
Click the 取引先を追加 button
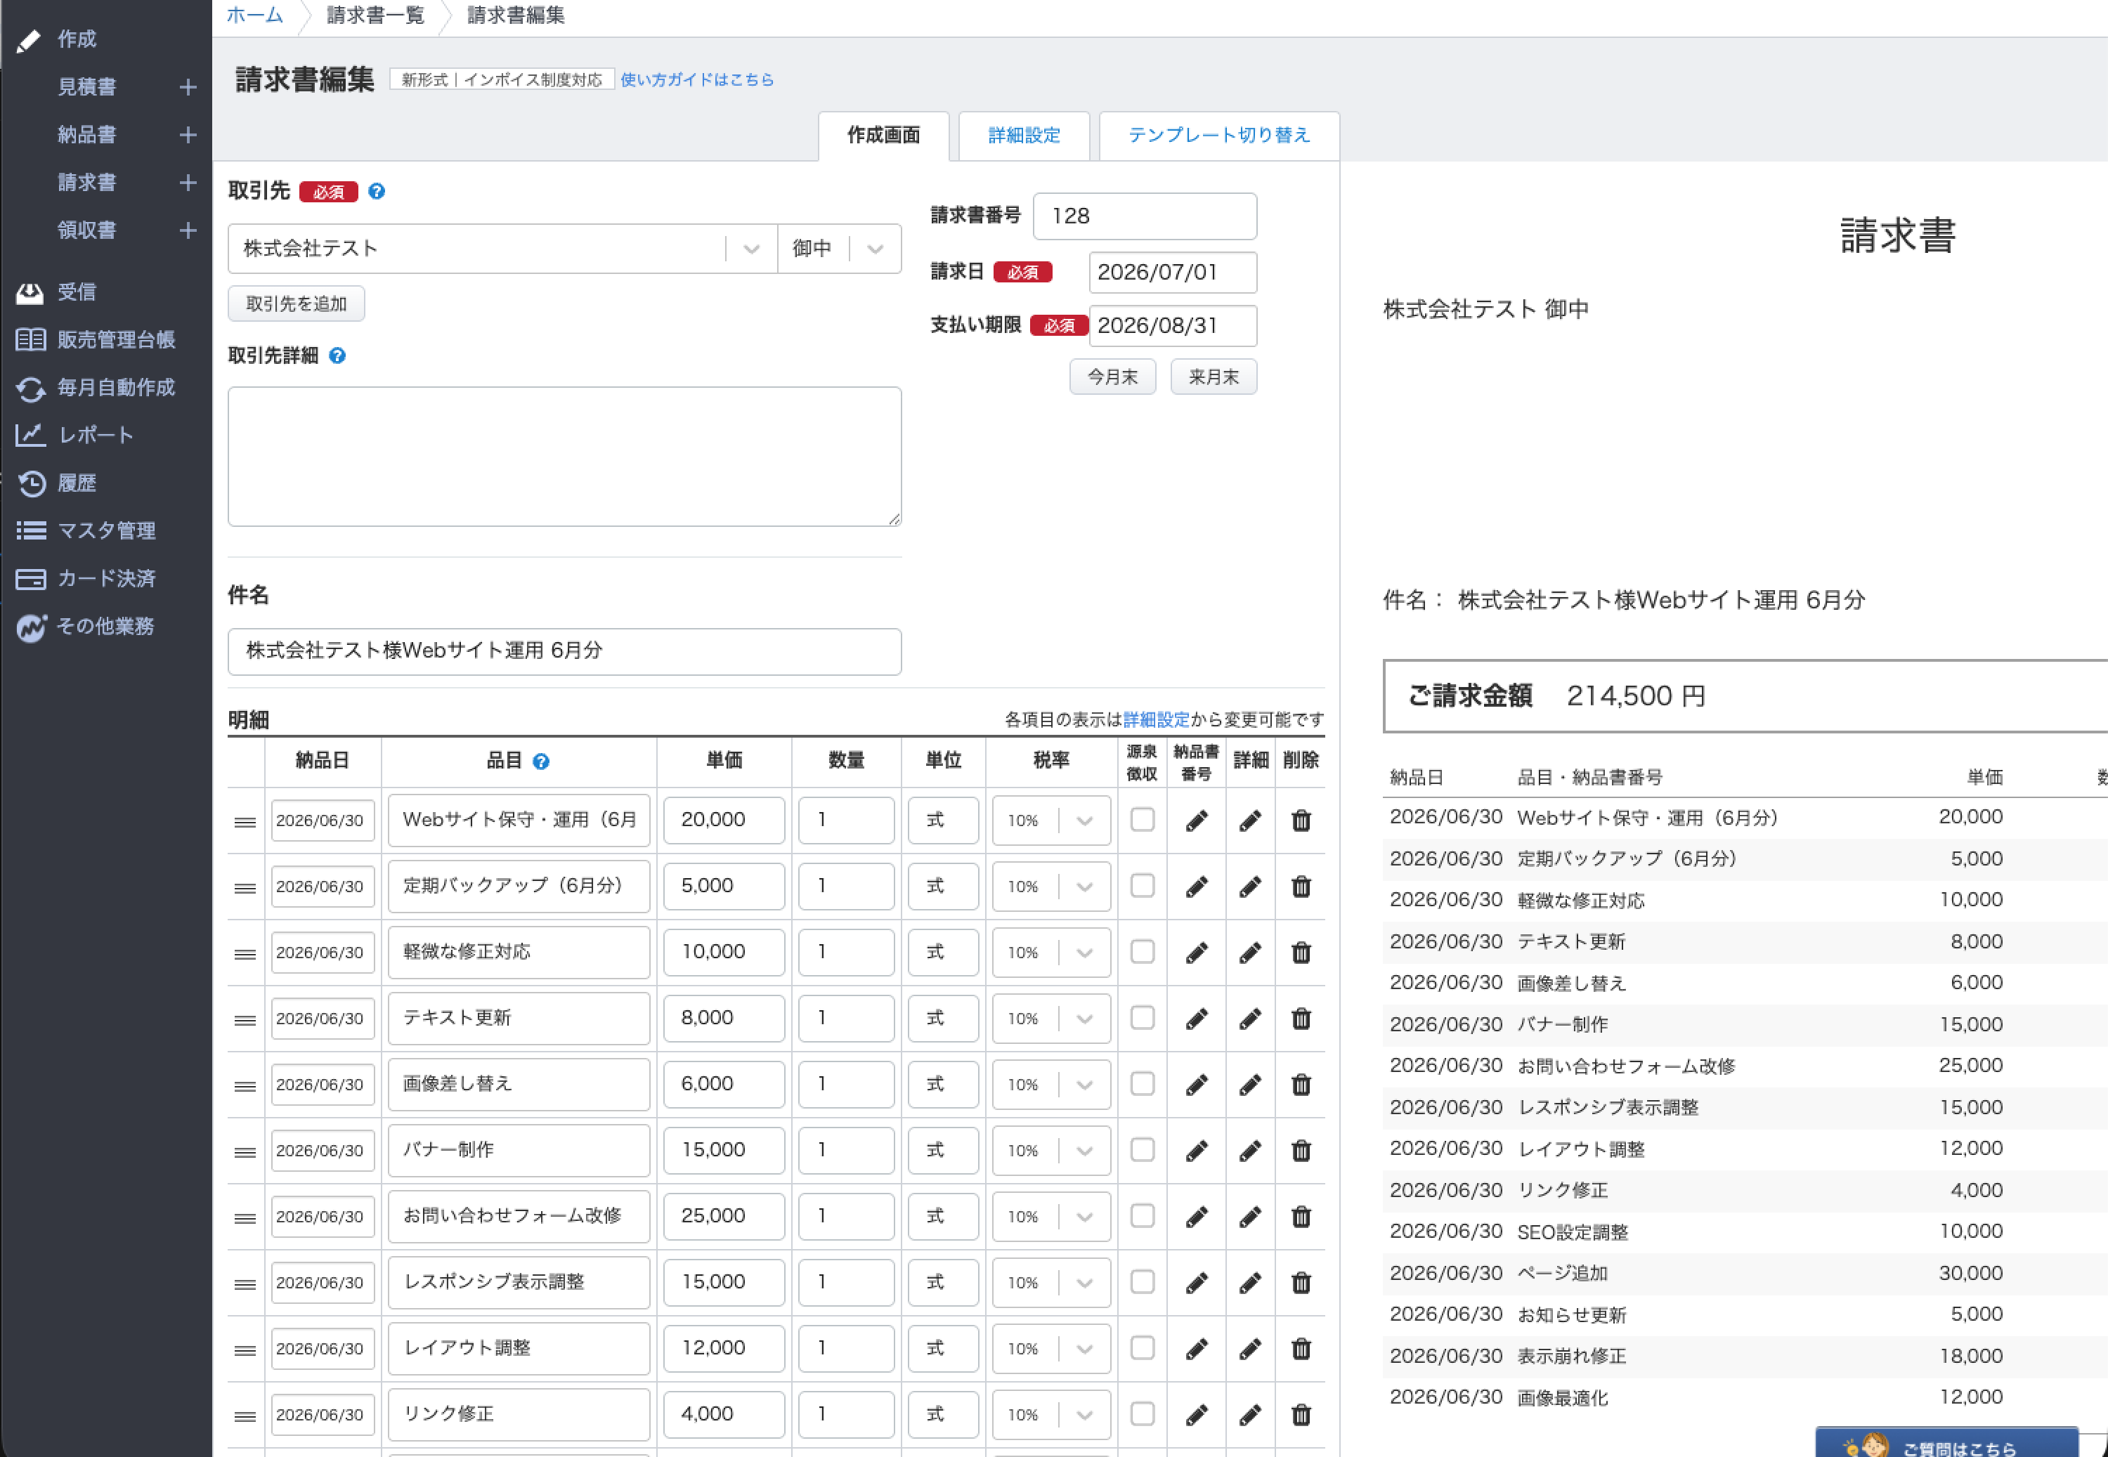[296, 303]
